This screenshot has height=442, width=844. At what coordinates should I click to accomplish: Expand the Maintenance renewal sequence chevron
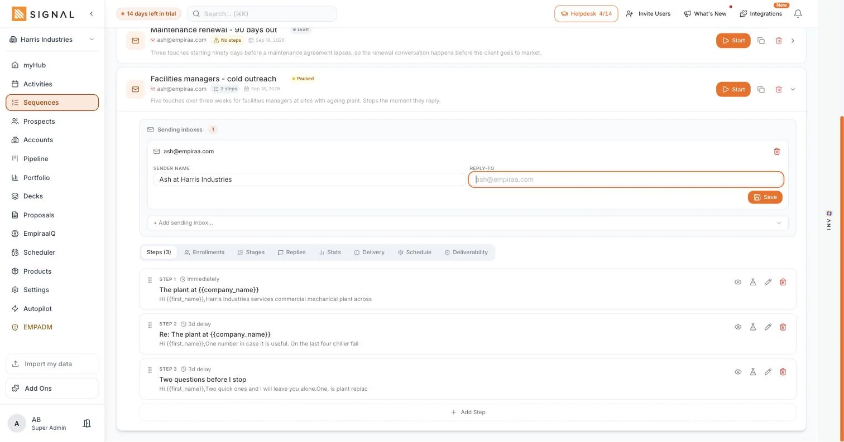793,41
